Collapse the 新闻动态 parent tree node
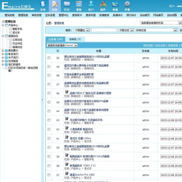 click(3, 36)
